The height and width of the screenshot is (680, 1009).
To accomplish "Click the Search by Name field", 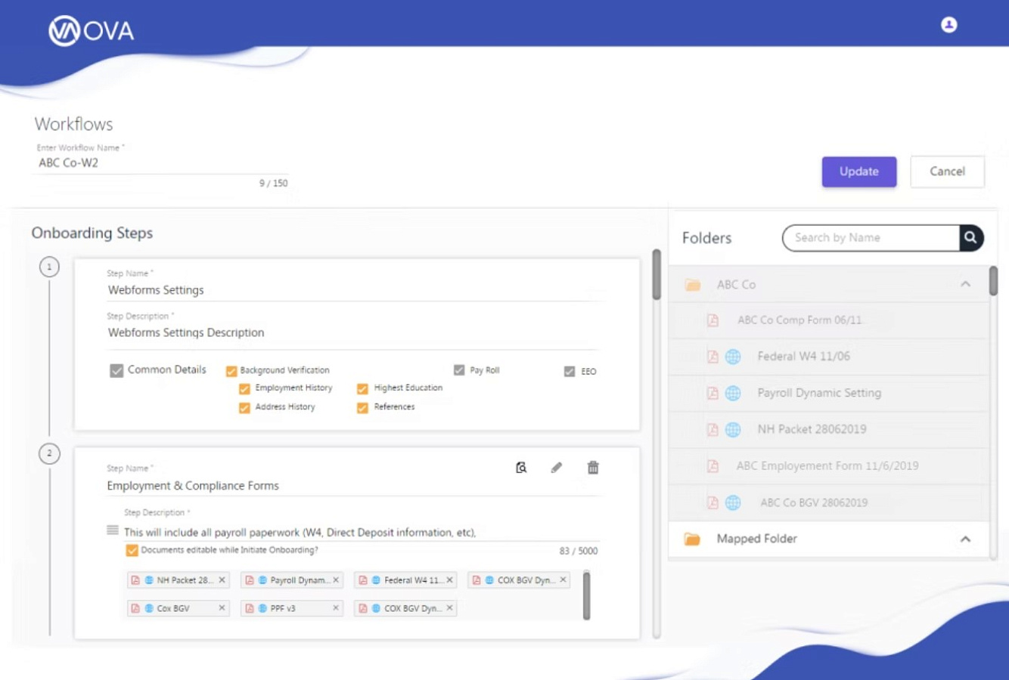I will (x=871, y=238).
